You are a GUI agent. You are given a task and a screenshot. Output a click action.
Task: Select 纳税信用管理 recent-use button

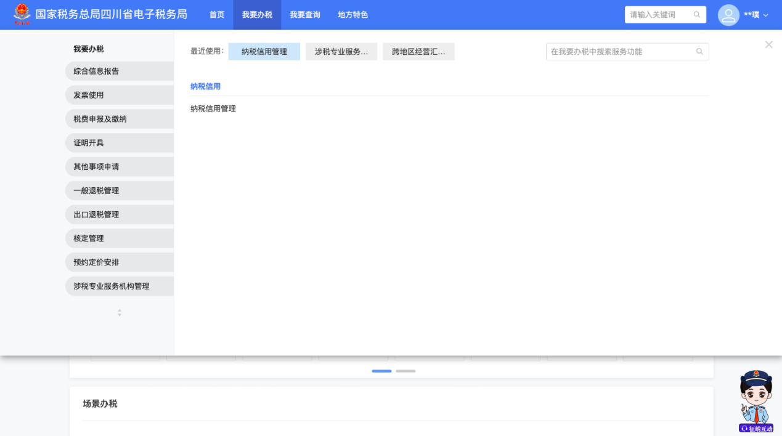coord(264,52)
